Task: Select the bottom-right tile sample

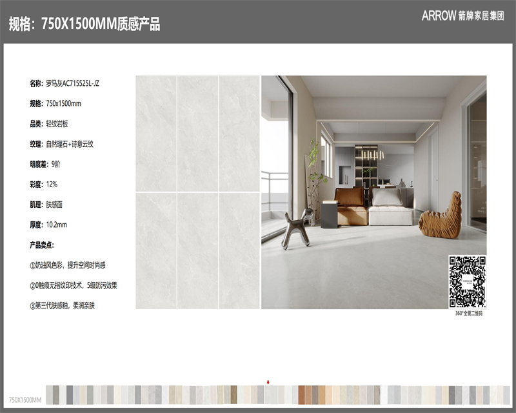Action: click(x=239, y=250)
